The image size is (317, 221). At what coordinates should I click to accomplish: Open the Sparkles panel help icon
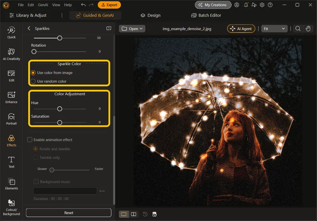109,28
